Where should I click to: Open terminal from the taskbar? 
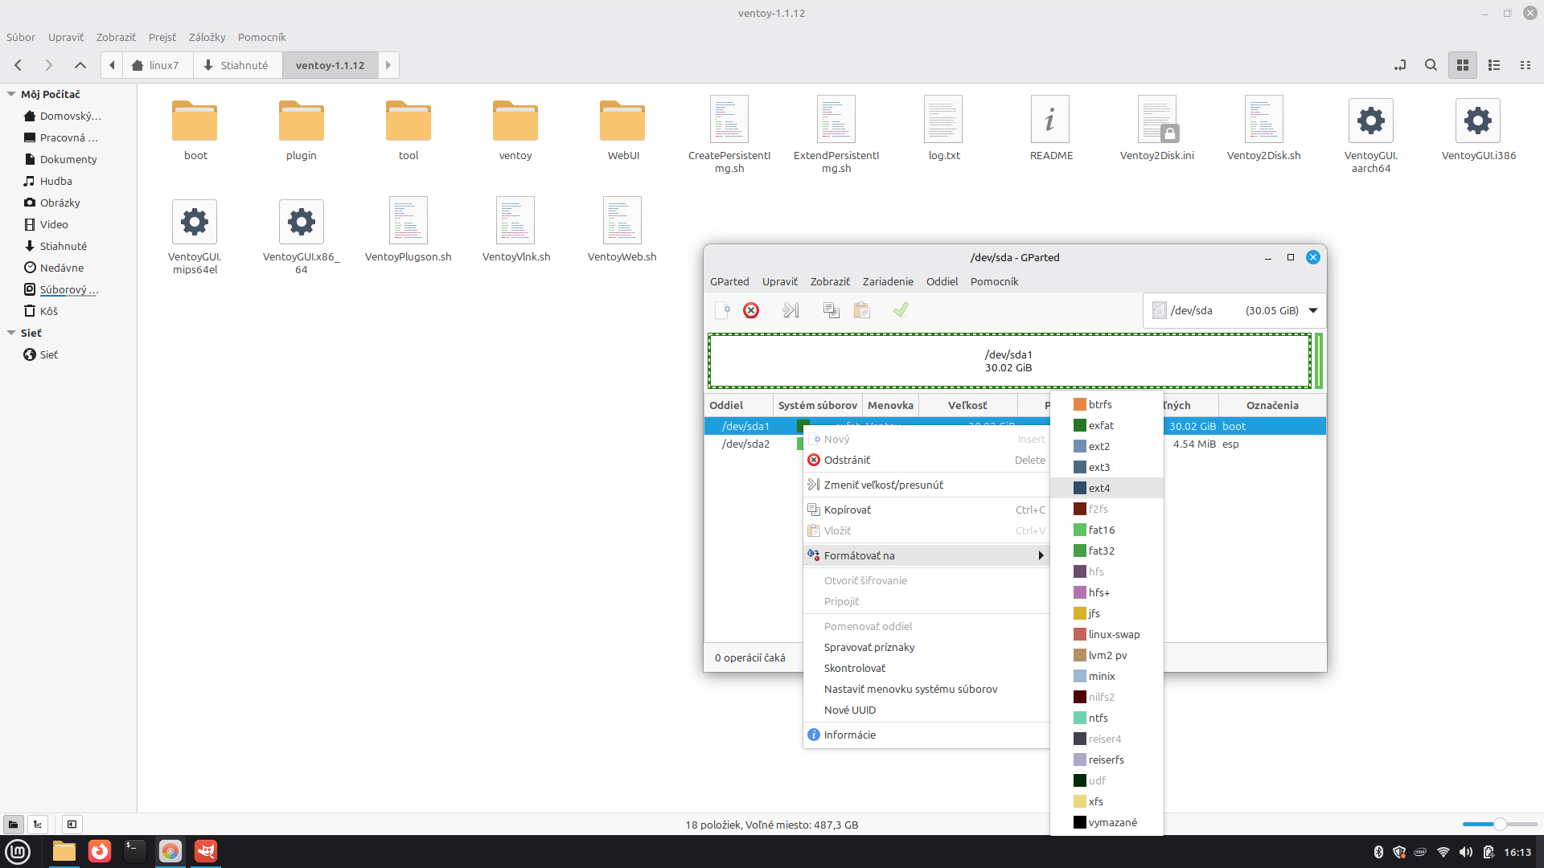click(x=135, y=851)
